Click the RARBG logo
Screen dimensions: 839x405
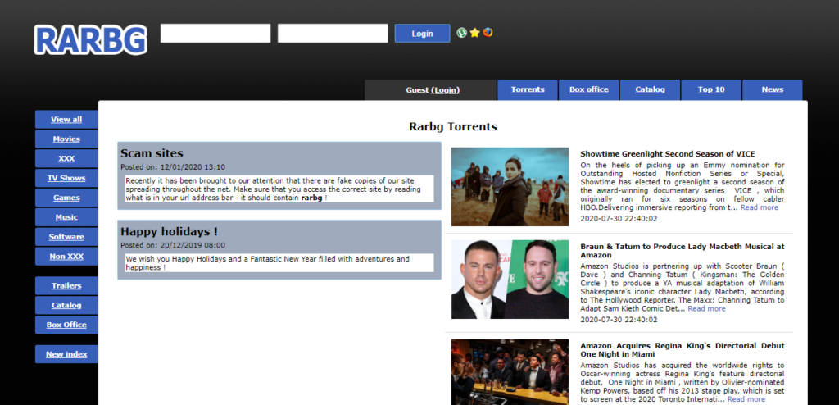point(90,39)
